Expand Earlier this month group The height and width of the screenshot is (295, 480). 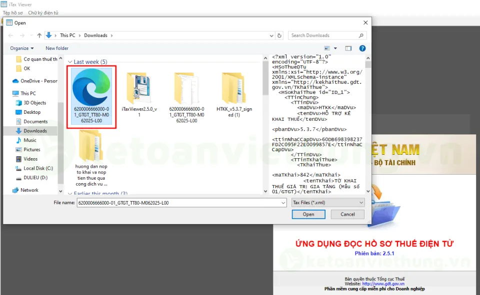tap(70, 194)
